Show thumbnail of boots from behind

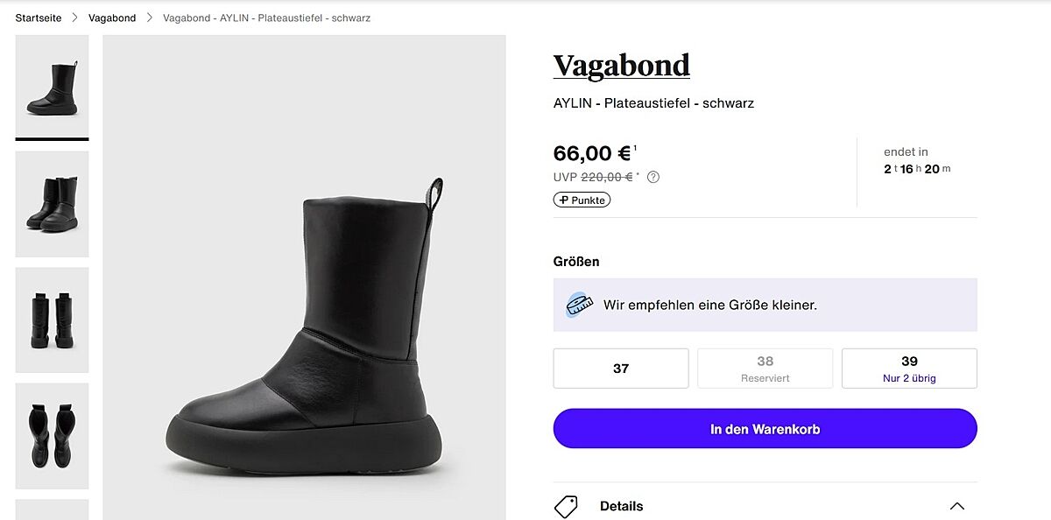(x=53, y=320)
